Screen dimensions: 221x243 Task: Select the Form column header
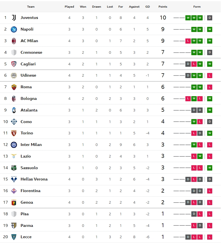click(197, 7)
